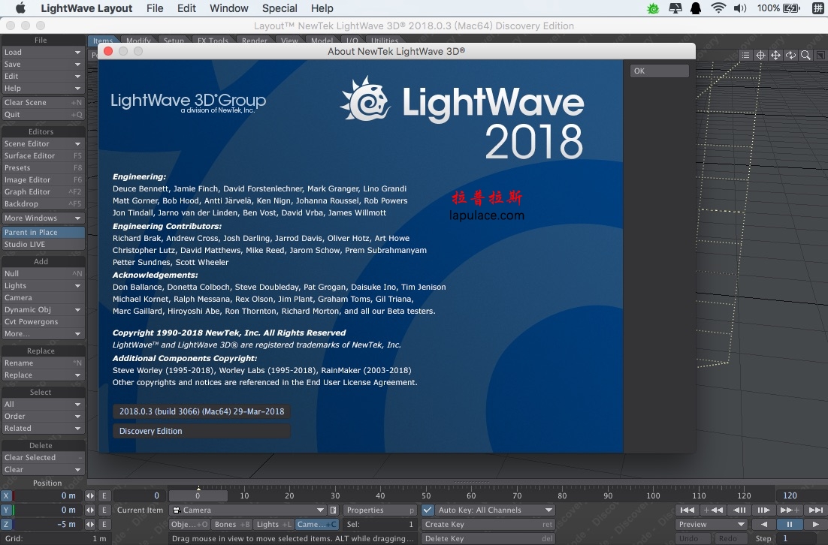Viewport: 828px width, 545px height.
Task: Open Wi-Fi status menu
Action: tap(718, 8)
